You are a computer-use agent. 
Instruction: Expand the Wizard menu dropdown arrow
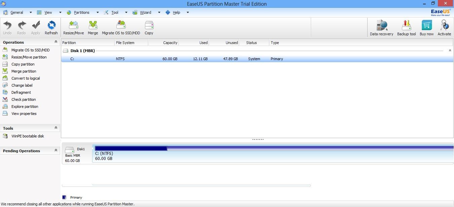coord(159,12)
